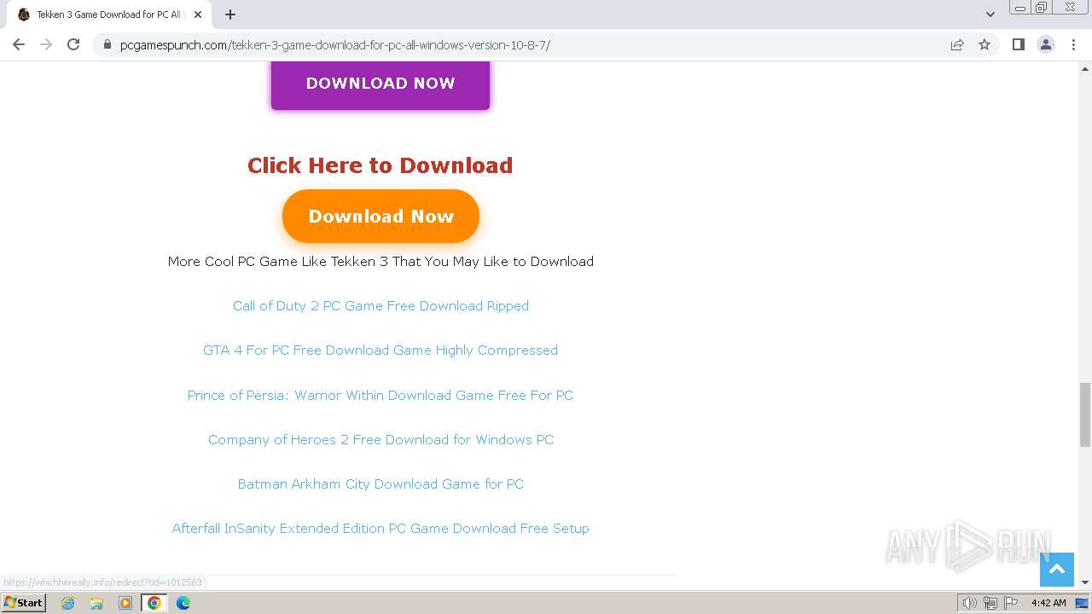Open the Action Center flag icon
This screenshot has width=1092, height=614.
coord(1010,603)
